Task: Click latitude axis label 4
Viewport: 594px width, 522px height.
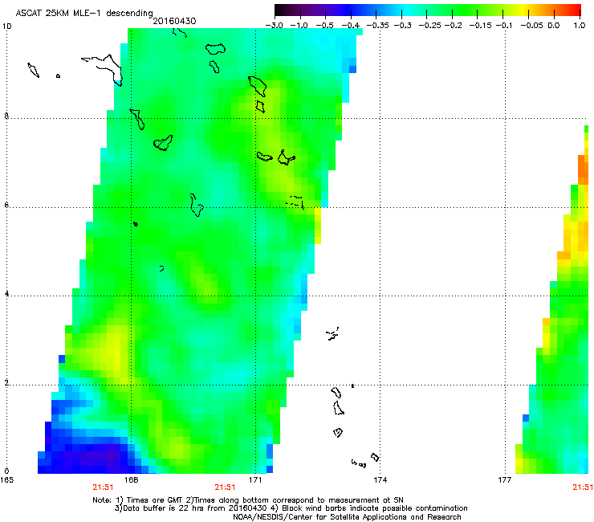Action: (6, 294)
